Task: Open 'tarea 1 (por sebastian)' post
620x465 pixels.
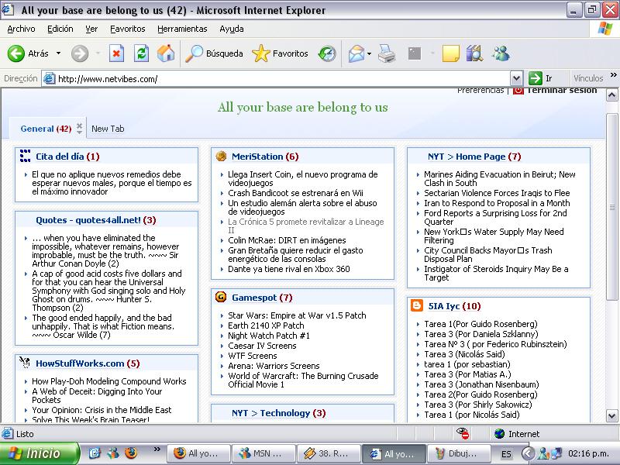Action: click(x=467, y=364)
